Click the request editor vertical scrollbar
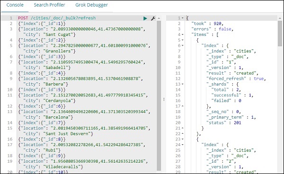This screenshot has height=174, width=284. [159, 96]
